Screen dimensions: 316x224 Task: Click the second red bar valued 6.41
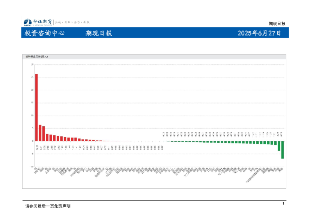pos(40,133)
